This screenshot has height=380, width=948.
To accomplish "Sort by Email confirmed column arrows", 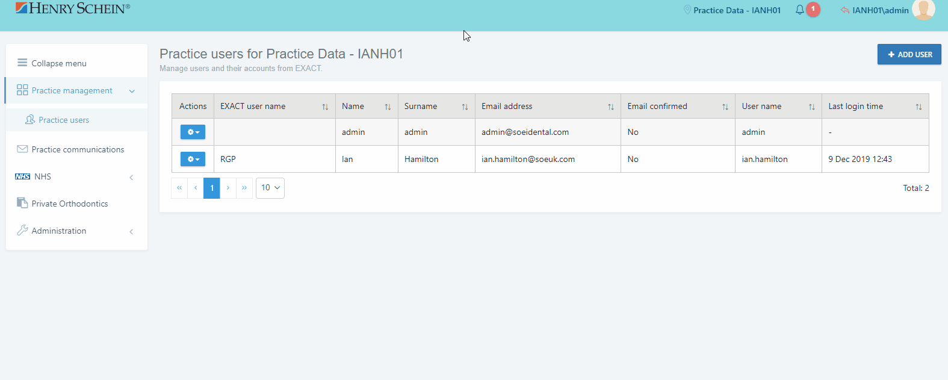I will (x=725, y=107).
